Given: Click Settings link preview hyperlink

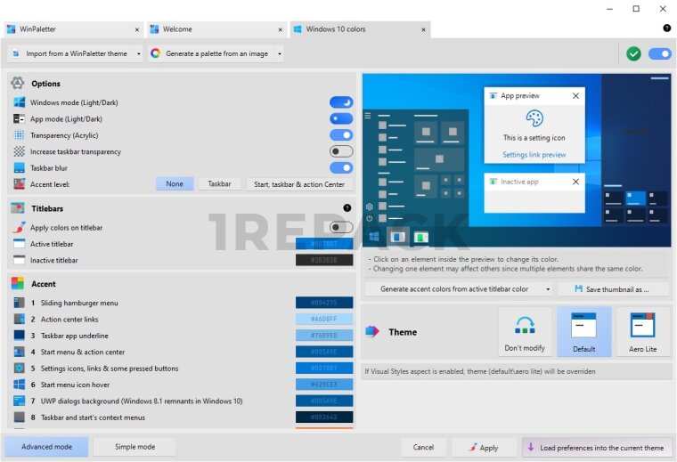Looking at the screenshot, I should coord(534,155).
